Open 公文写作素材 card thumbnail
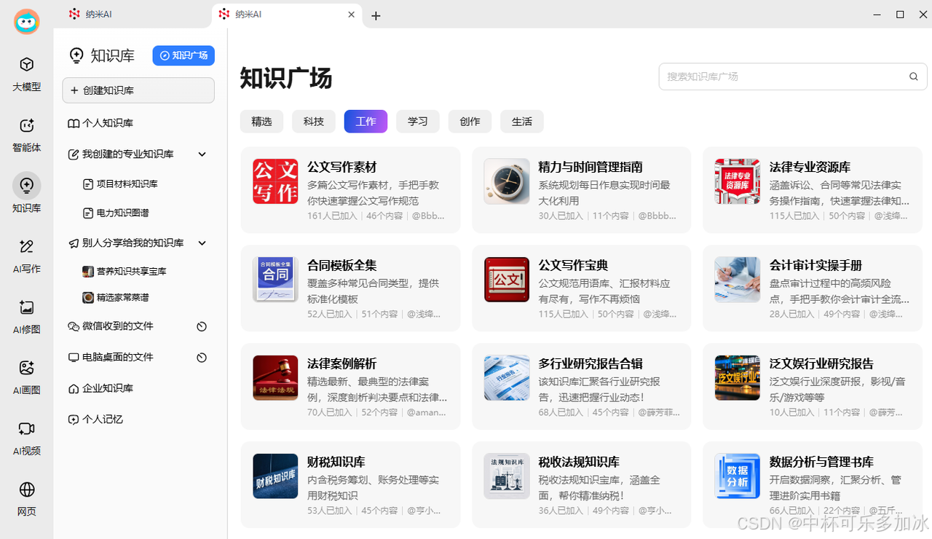The height and width of the screenshot is (539, 932). point(275,181)
